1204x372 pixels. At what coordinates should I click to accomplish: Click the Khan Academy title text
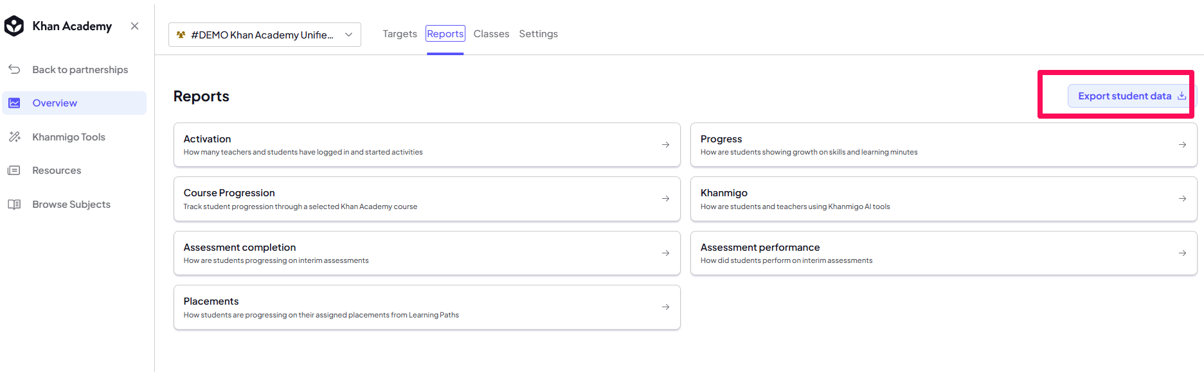(x=72, y=26)
